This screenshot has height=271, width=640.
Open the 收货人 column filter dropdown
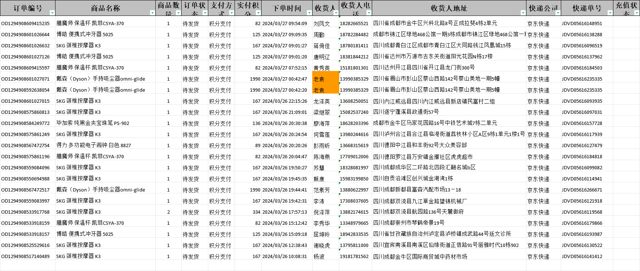pyautogui.click(x=336, y=13)
